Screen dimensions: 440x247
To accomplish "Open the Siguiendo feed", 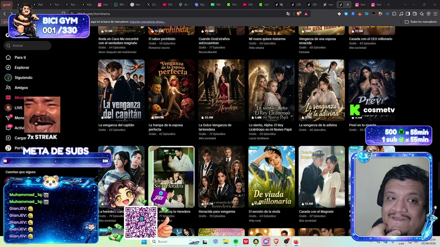I will pos(23,78).
